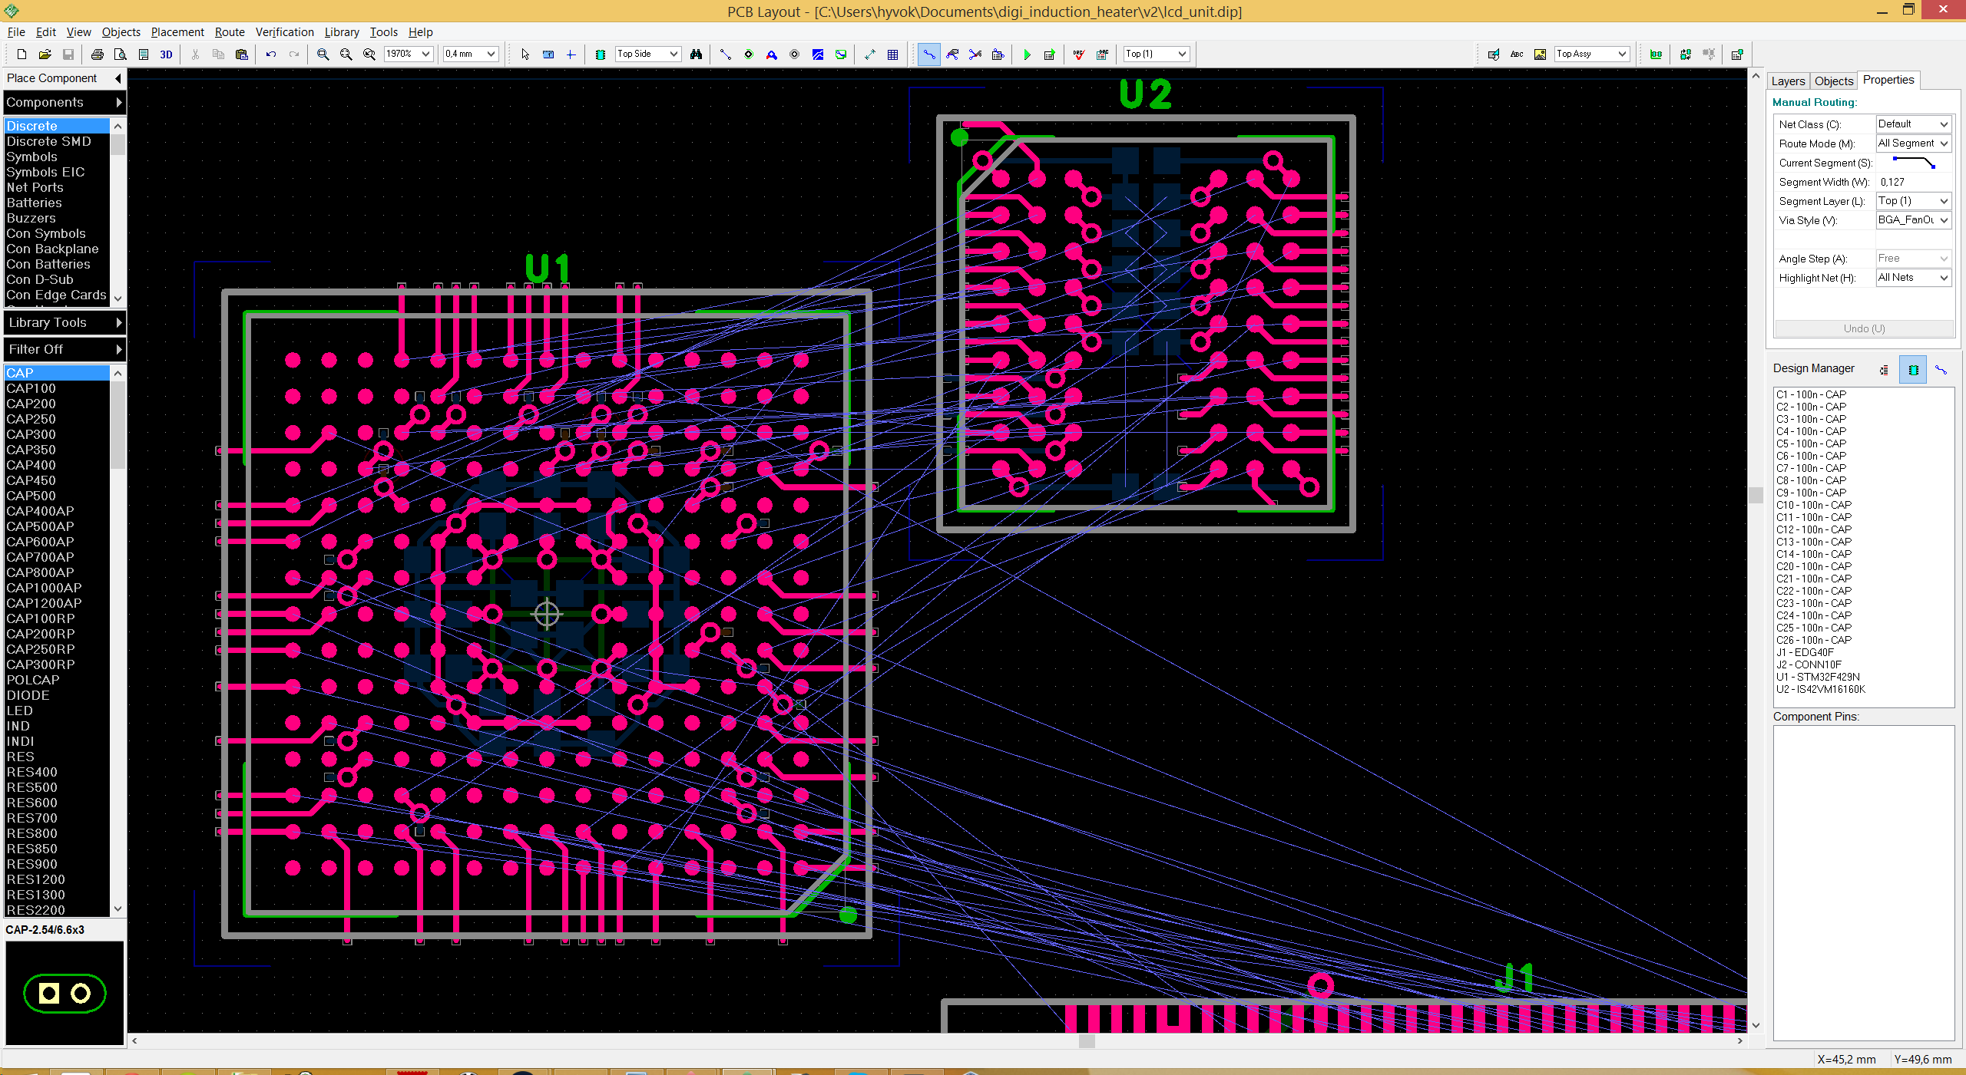The height and width of the screenshot is (1075, 1966).
Task: Start the autorouter green play icon
Action: 1027,54
